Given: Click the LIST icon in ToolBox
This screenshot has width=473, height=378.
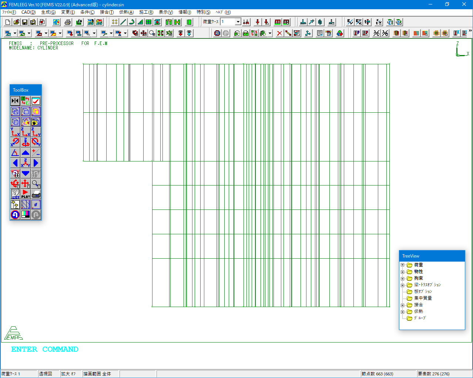Looking at the screenshot, I should point(15,194).
